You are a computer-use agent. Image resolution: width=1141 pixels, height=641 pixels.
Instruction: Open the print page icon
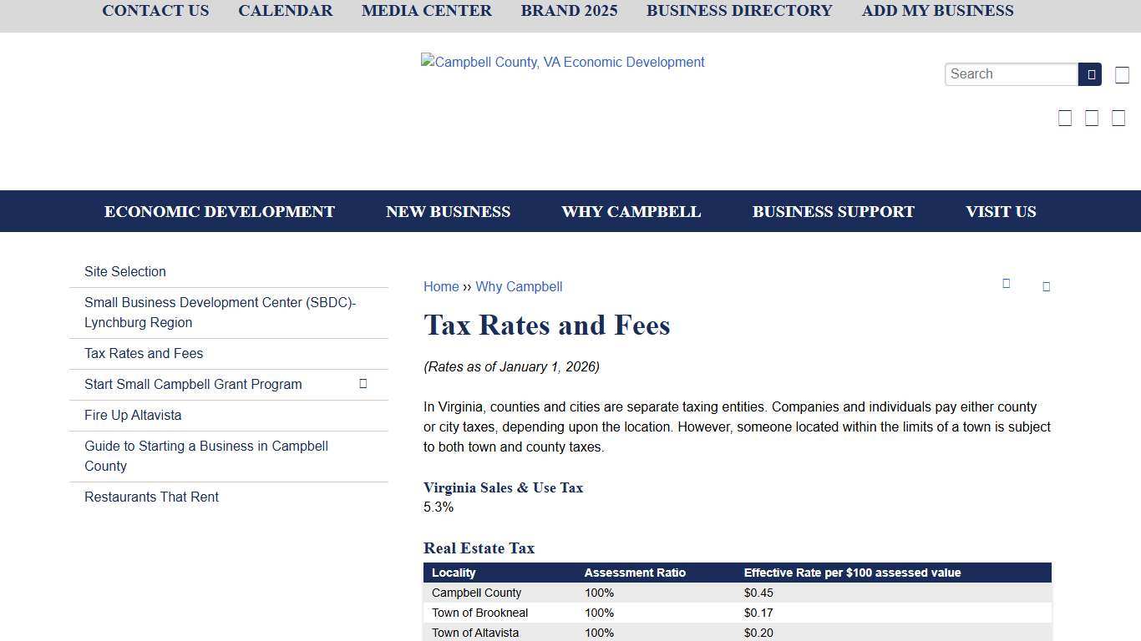coord(1047,286)
